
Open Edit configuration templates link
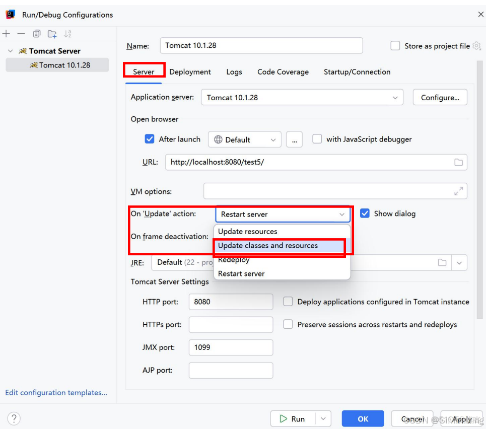click(56, 393)
